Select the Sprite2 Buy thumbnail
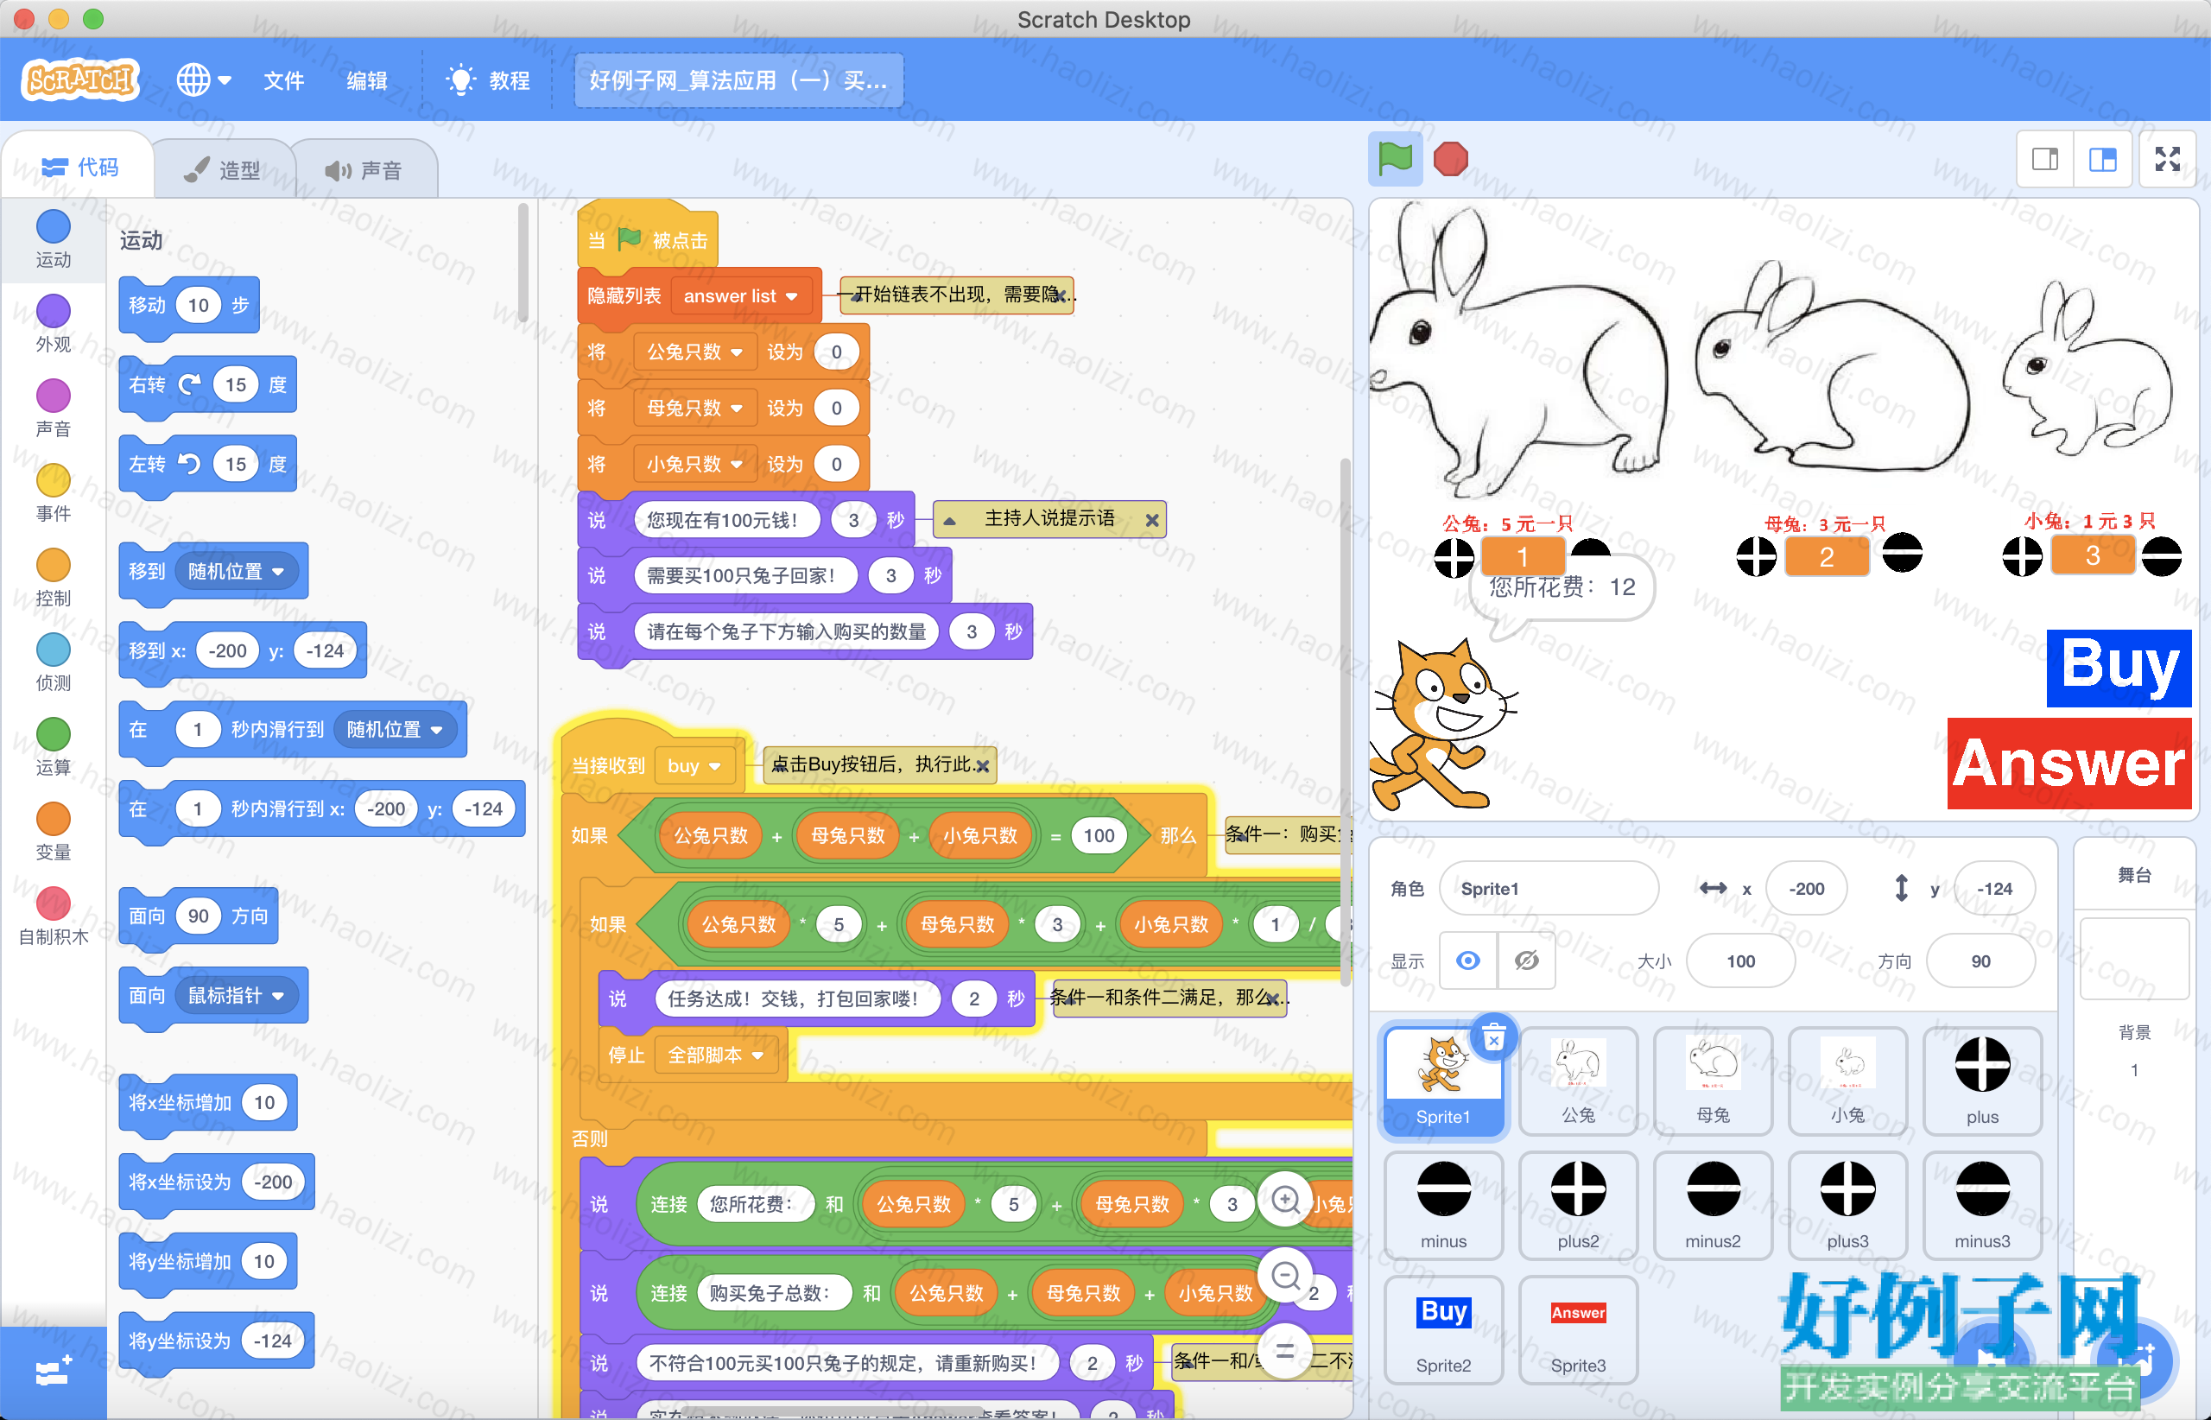 (1443, 1330)
